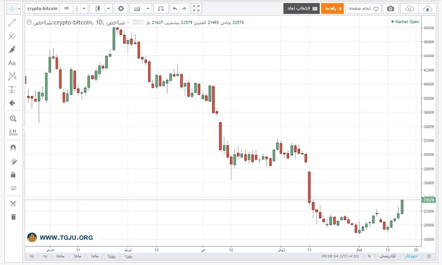
Task: Toggle percent scale button
Action: tap(369, 256)
